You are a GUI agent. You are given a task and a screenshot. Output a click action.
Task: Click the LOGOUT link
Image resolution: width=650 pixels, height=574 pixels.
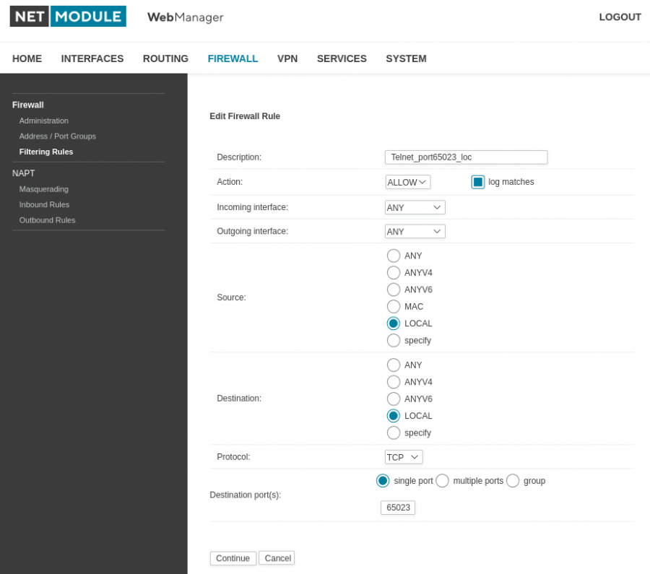620,17
